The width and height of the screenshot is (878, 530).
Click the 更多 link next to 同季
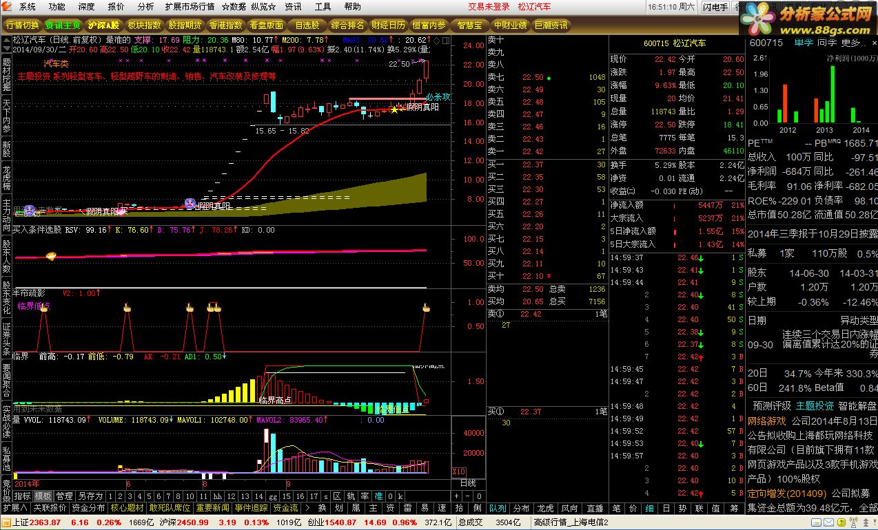853,43
